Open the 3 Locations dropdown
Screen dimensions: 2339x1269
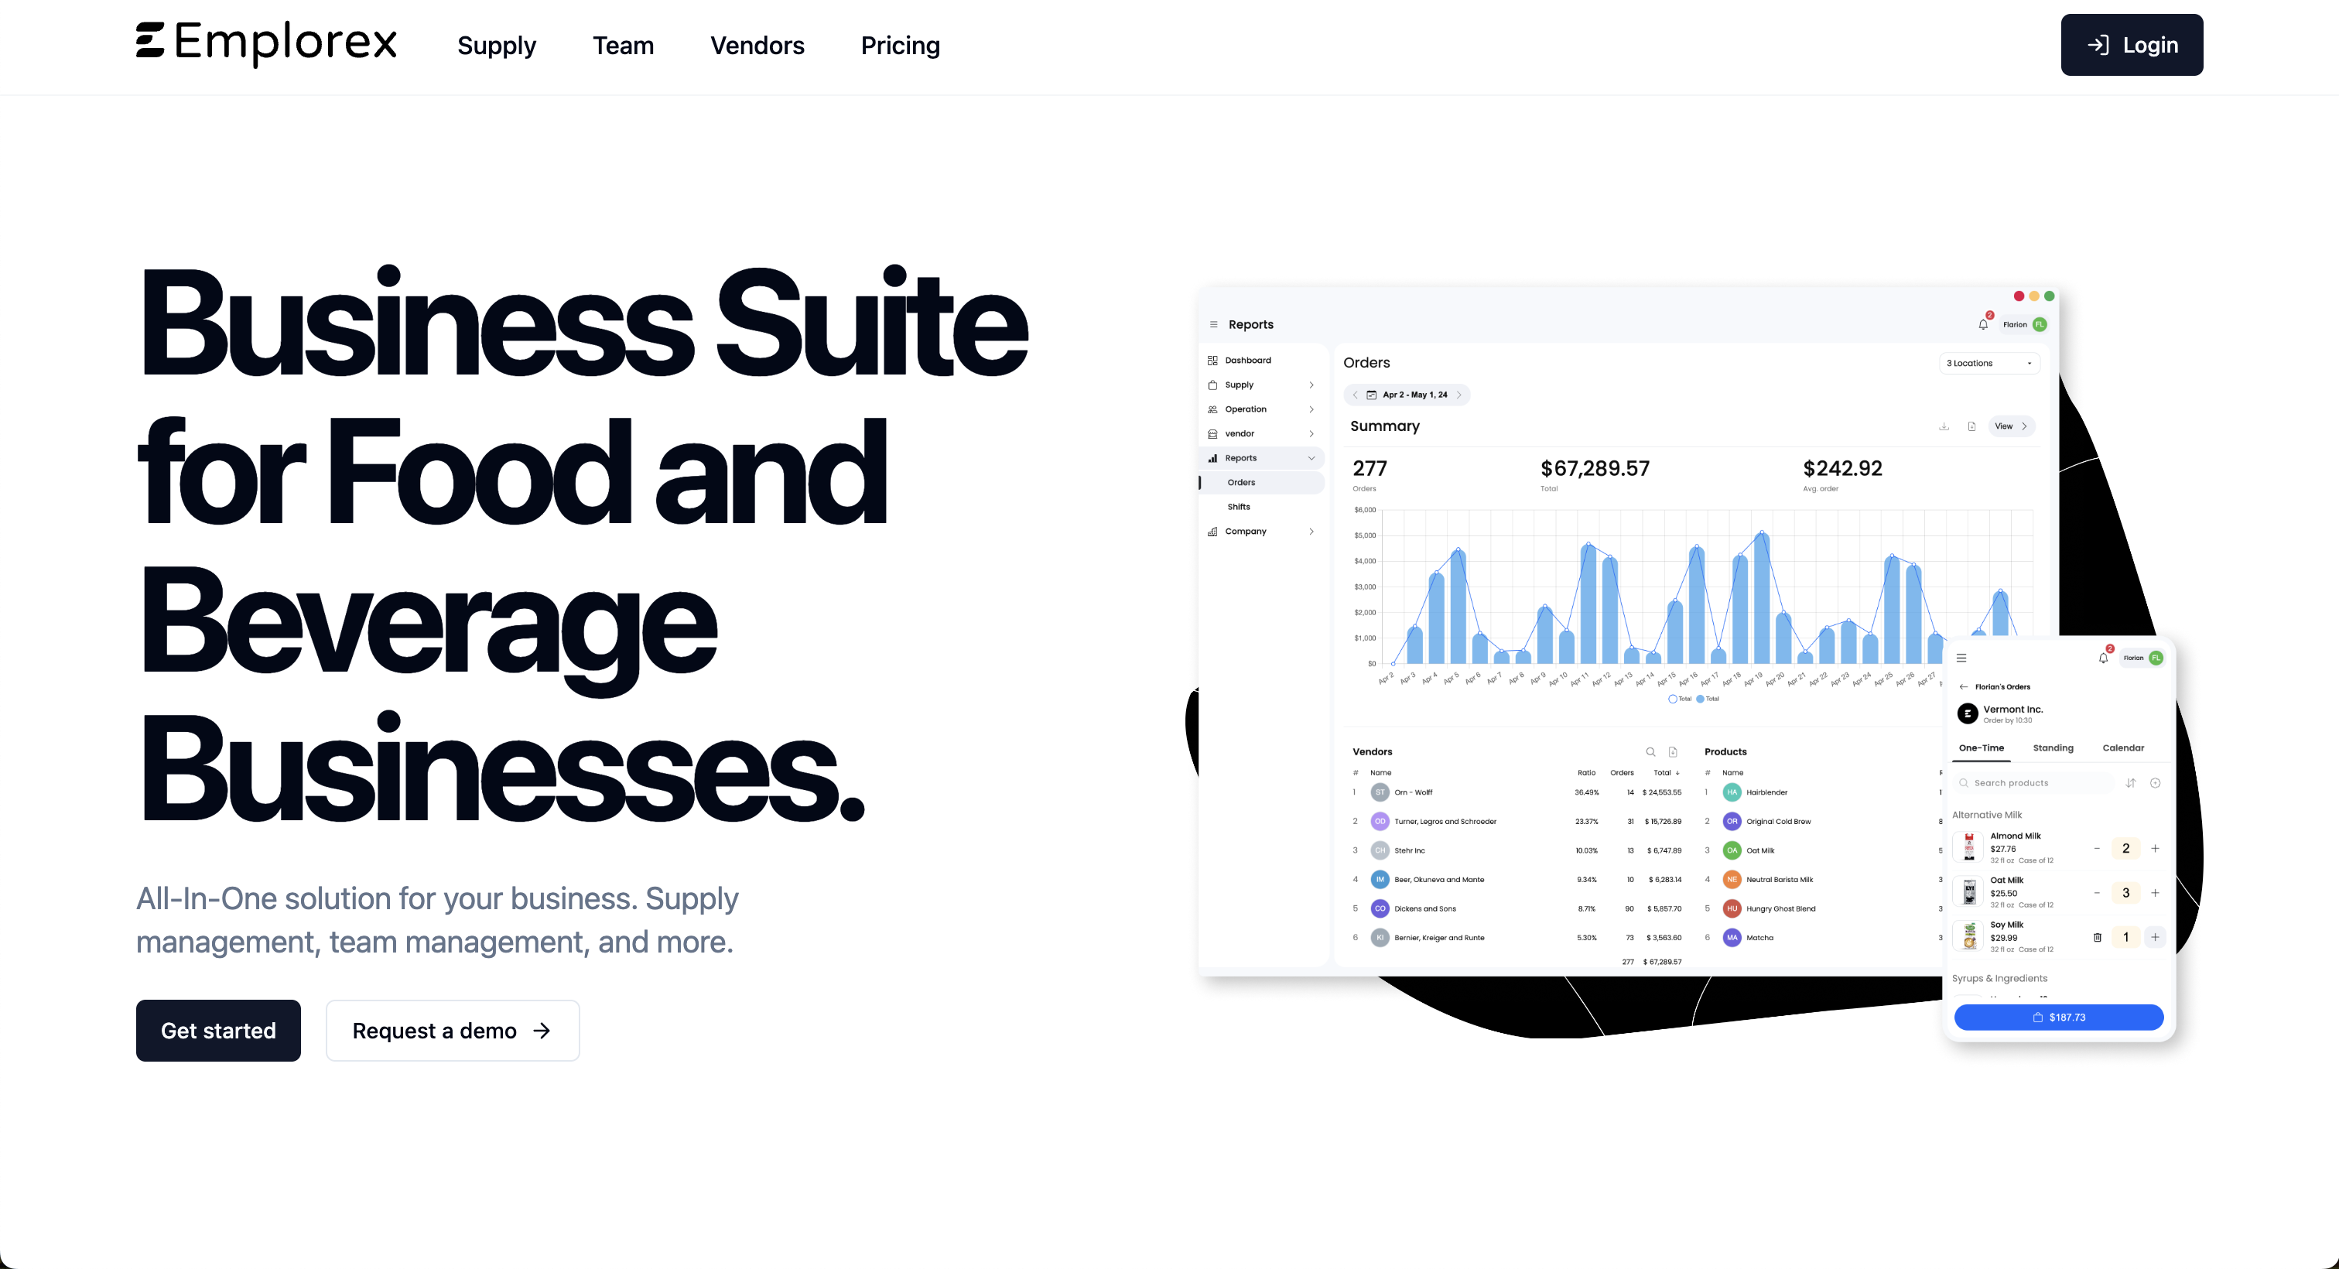(1988, 364)
